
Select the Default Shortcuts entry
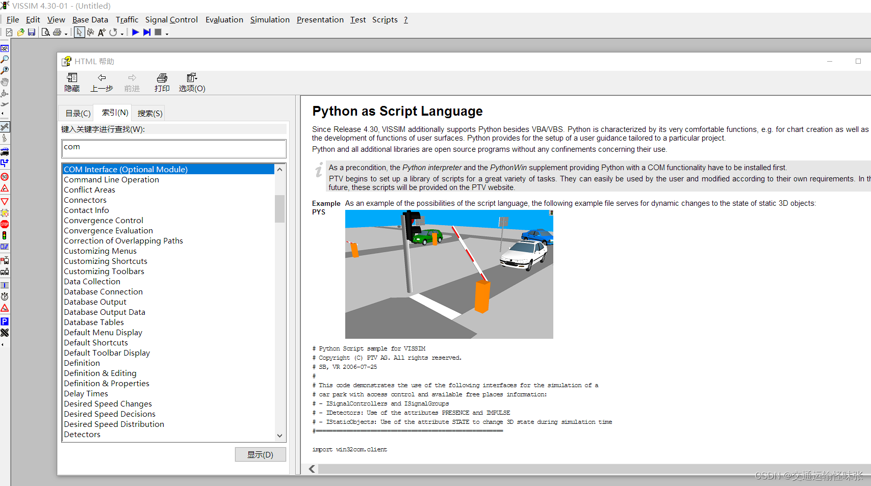click(x=96, y=342)
